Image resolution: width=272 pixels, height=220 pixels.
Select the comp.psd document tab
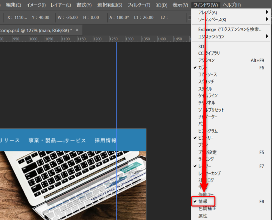point(35,30)
